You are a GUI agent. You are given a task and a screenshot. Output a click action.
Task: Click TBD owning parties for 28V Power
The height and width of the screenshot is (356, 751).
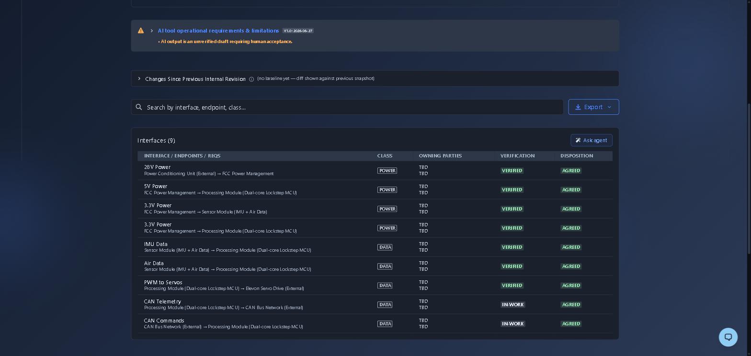pyautogui.click(x=423, y=170)
